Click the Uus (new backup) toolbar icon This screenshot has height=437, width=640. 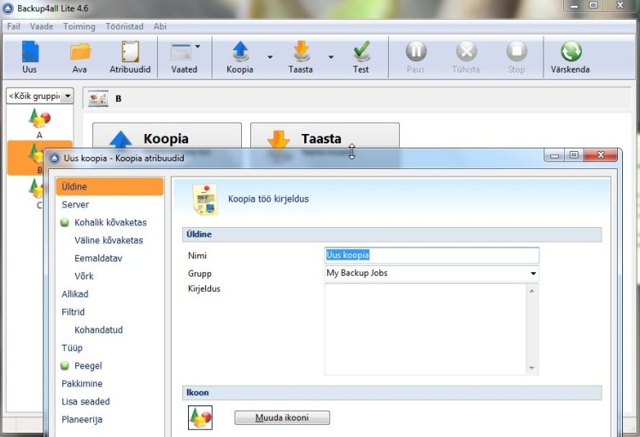pyautogui.click(x=30, y=52)
